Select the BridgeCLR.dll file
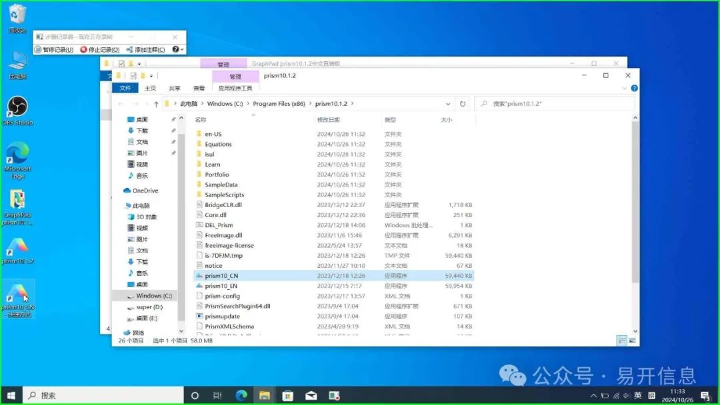Screen dimensions: 720x405 [223, 204]
